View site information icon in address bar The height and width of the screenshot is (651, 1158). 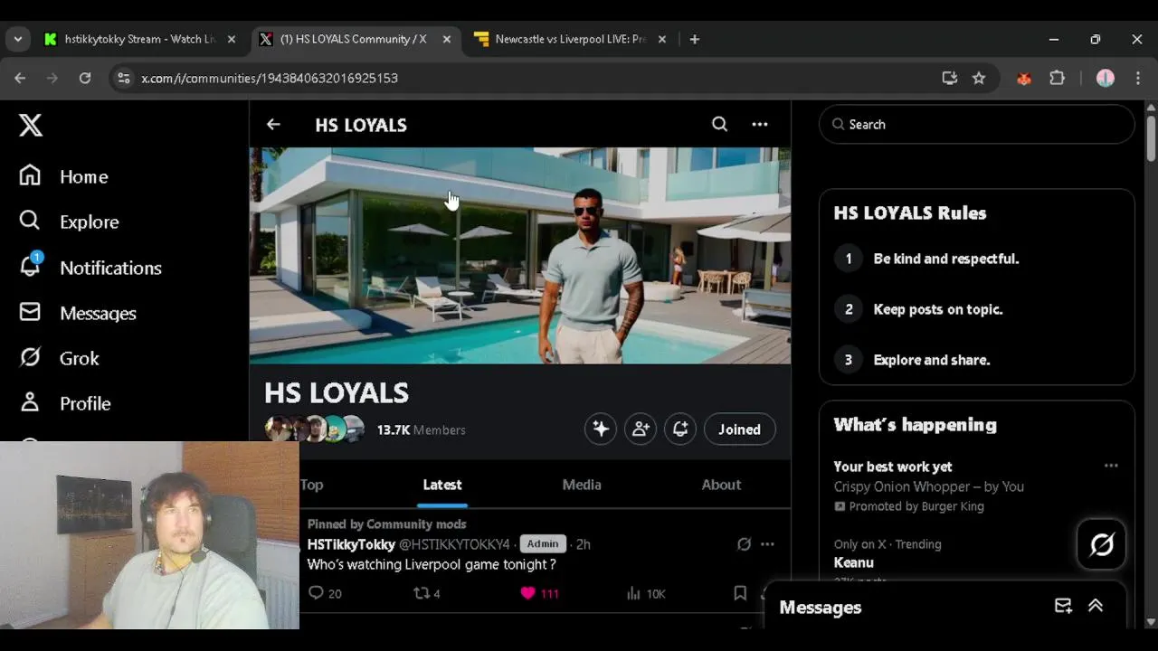(124, 79)
